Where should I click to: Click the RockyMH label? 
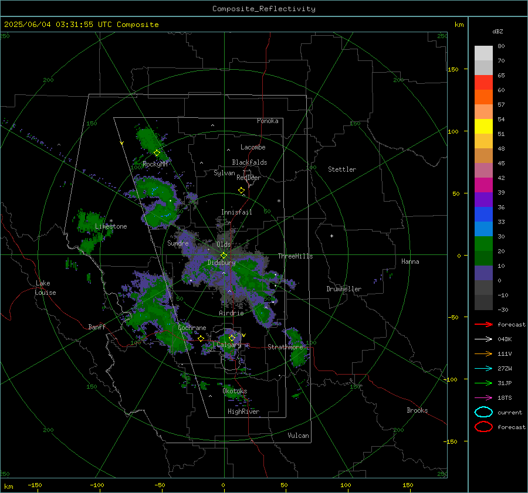[155, 164]
